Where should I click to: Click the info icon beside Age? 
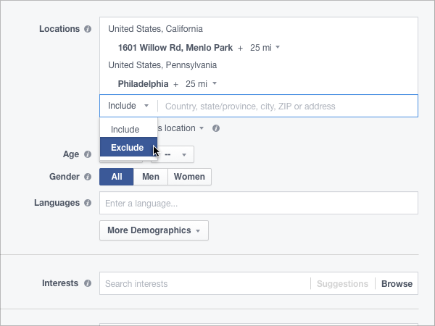[x=88, y=155]
